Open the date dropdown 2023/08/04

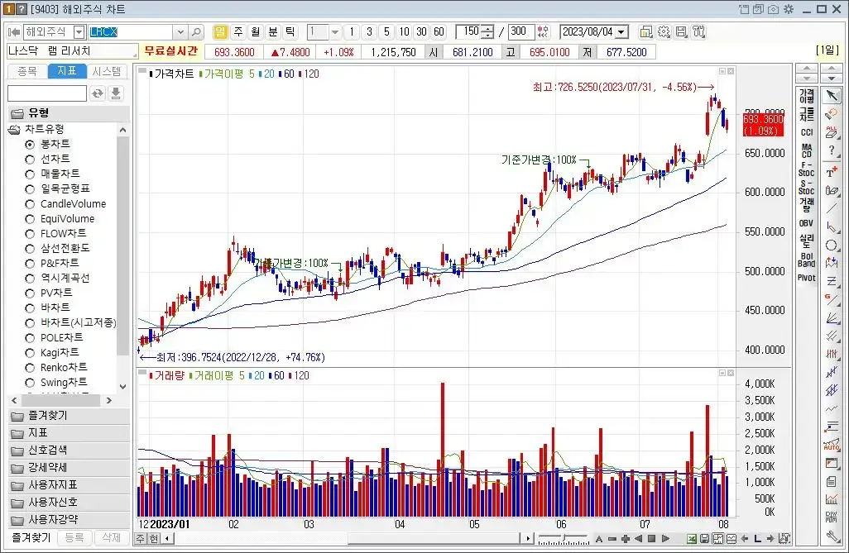(621, 32)
